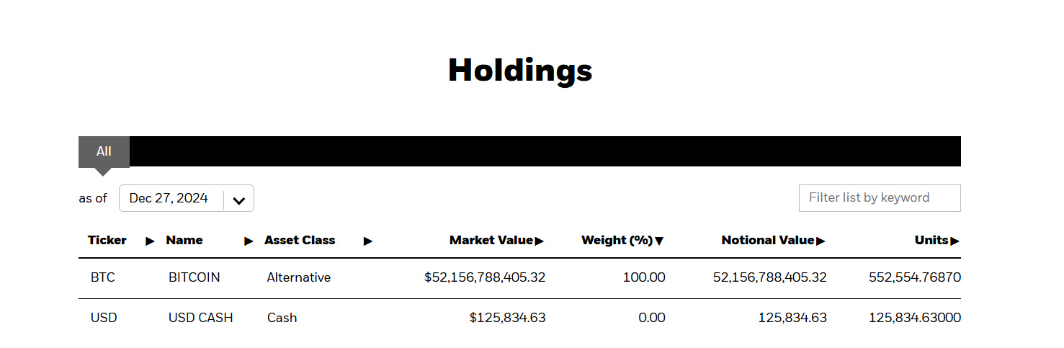
Task: Click the sort arrow beside Name
Action: pos(249,241)
